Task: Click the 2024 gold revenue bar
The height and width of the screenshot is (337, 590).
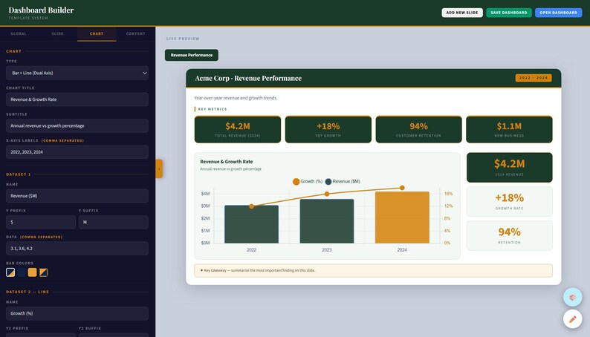Action: pyautogui.click(x=402, y=217)
